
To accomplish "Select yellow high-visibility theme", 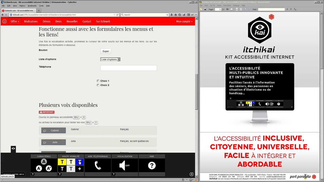I will point(62,162).
